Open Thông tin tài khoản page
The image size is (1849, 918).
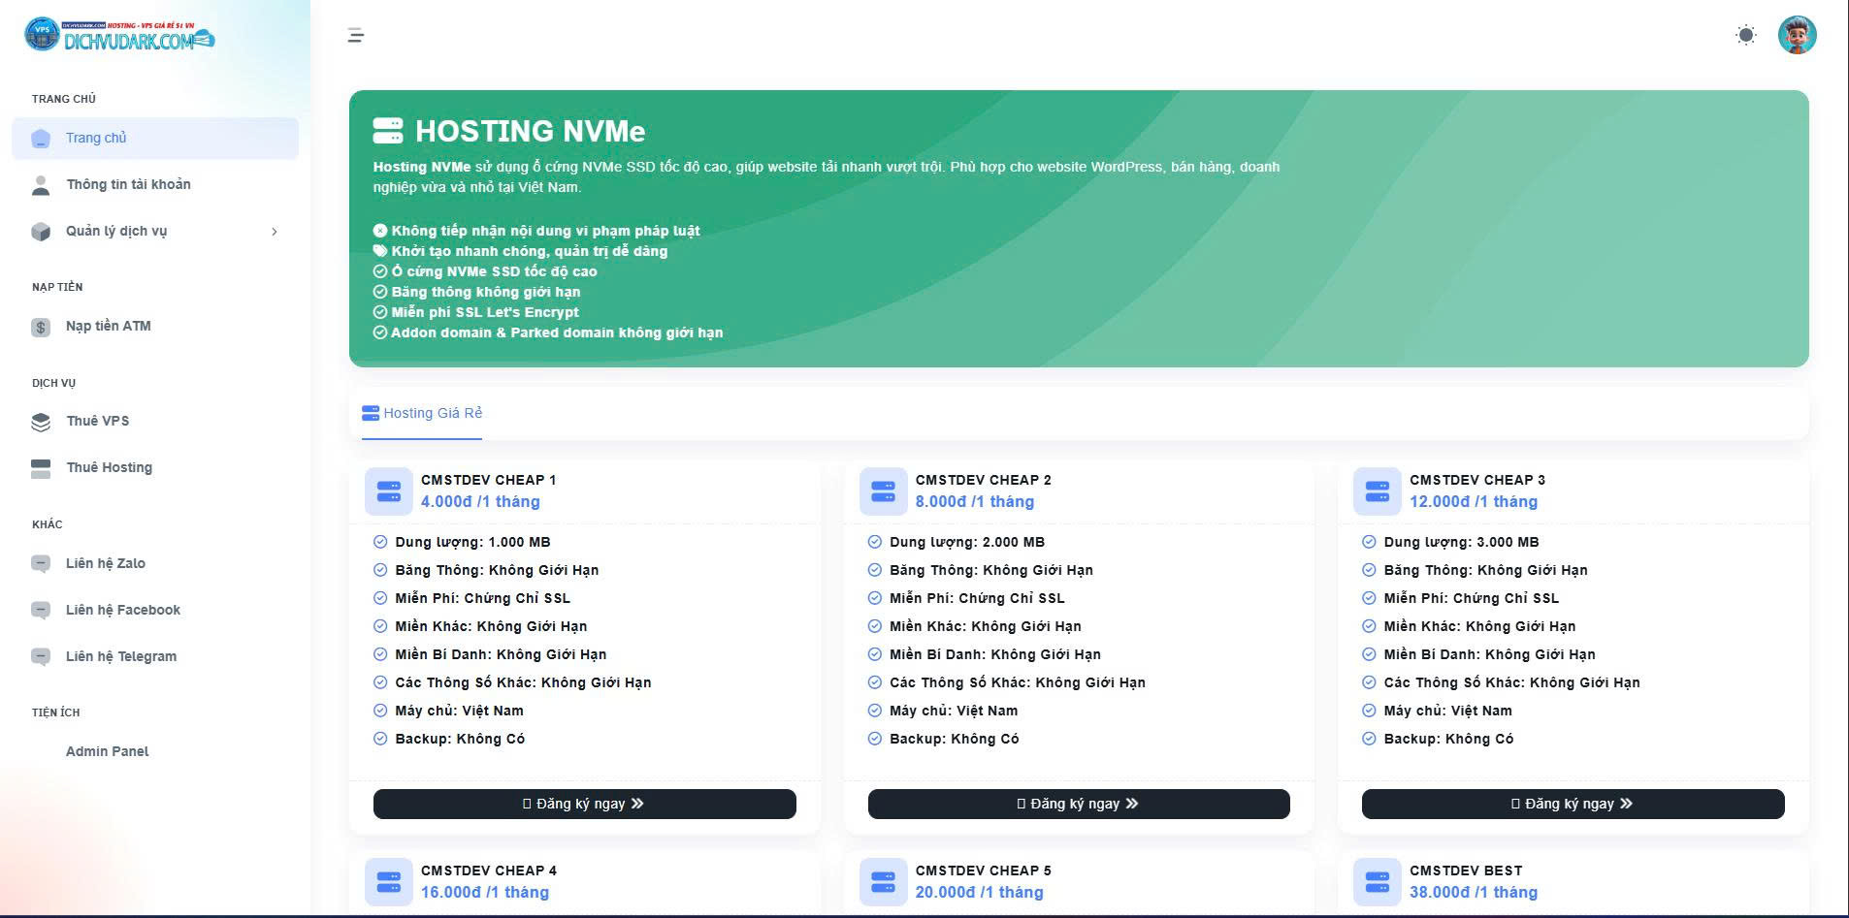point(128,184)
